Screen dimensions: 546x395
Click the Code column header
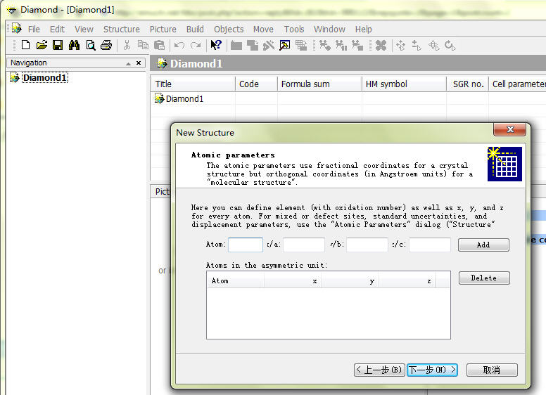[256, 84]
